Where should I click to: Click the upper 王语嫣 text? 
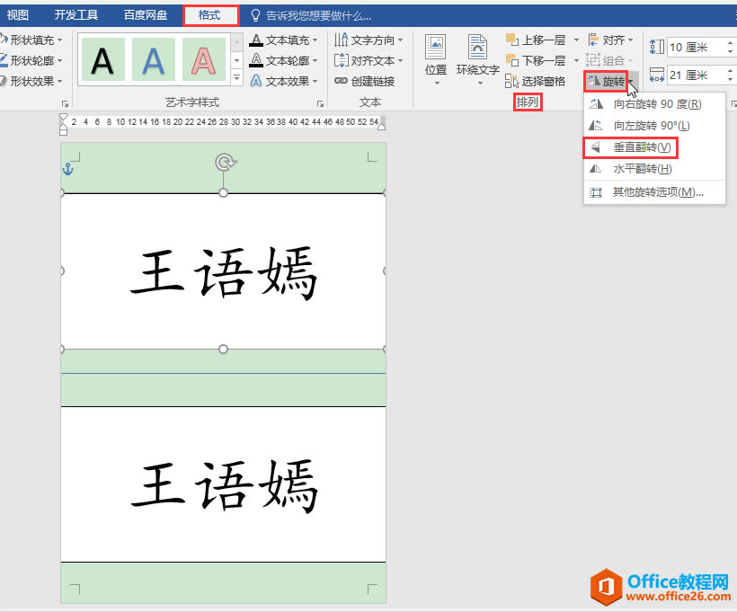click(224, 273)
